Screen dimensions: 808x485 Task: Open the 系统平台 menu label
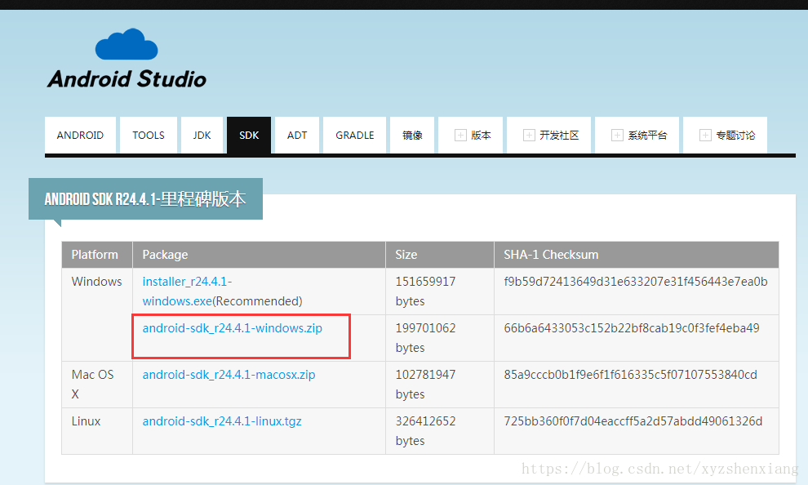(x=647, y=135)
